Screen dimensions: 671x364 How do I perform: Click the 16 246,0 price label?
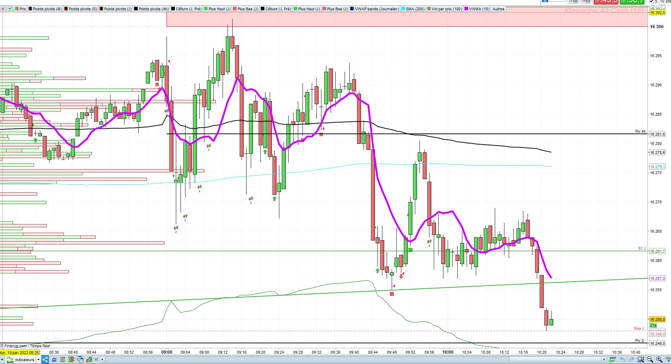(657, 343)
